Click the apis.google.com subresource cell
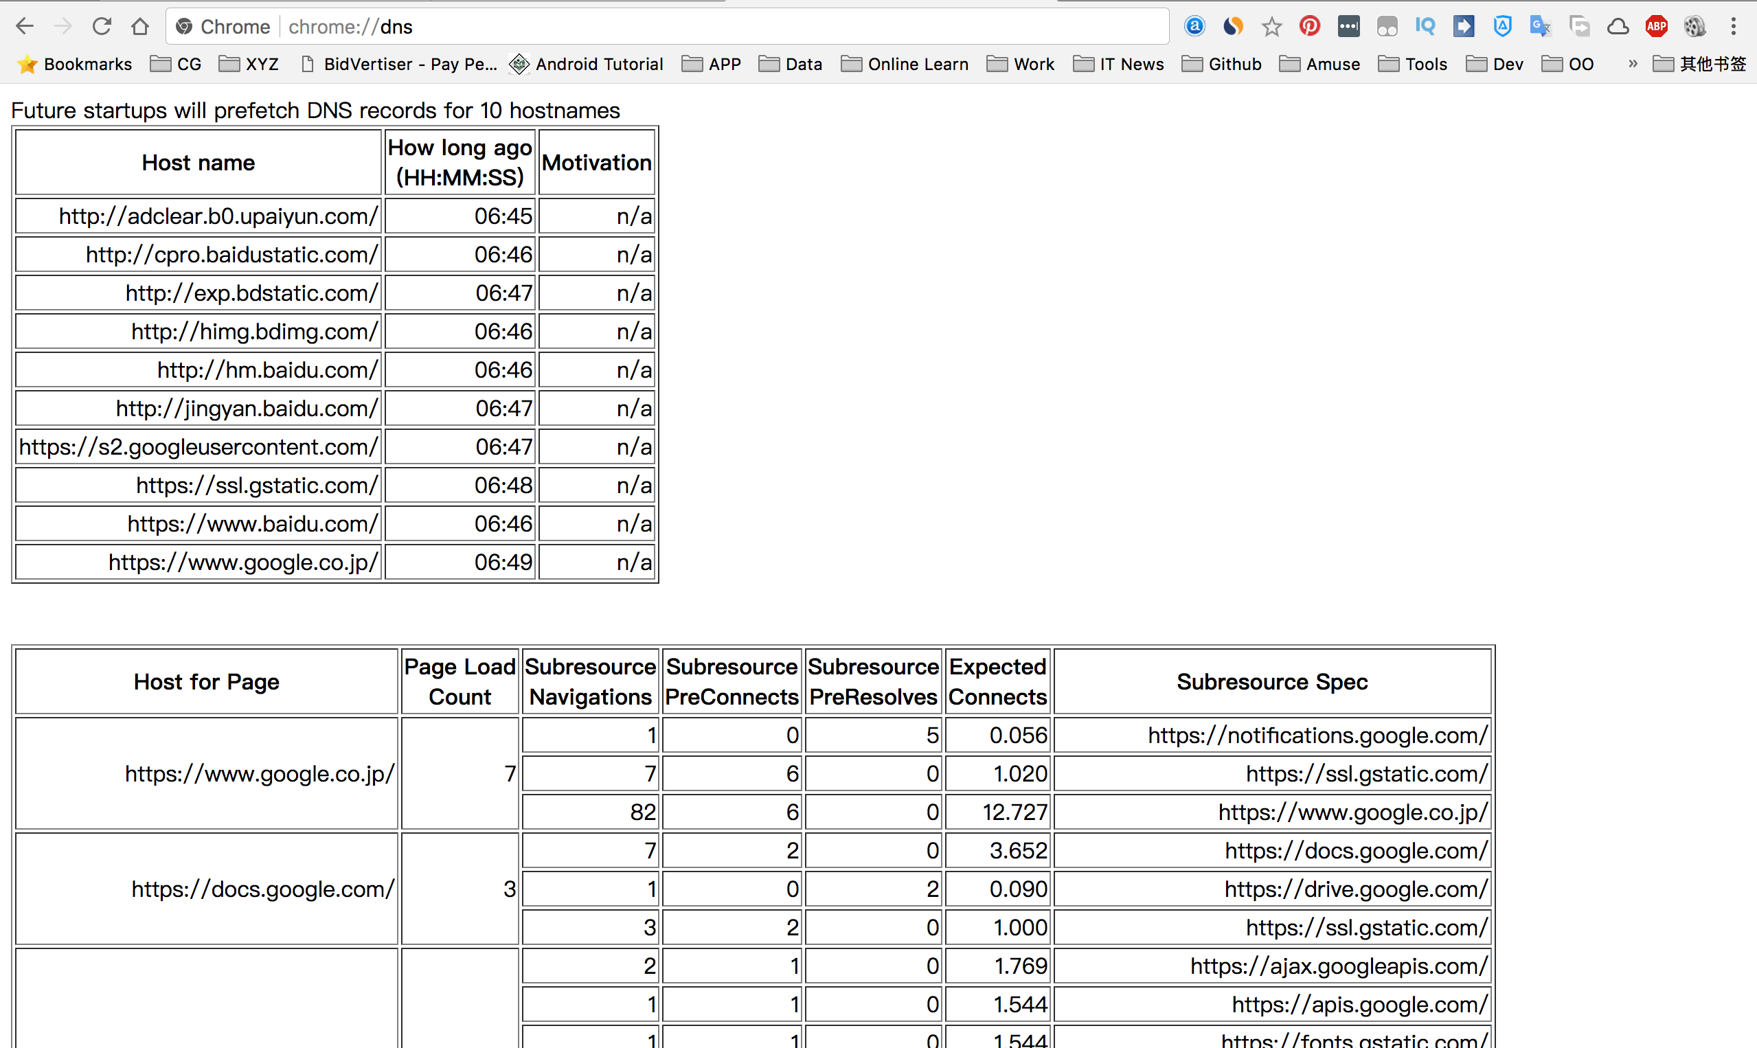 click(1272, 1004)
